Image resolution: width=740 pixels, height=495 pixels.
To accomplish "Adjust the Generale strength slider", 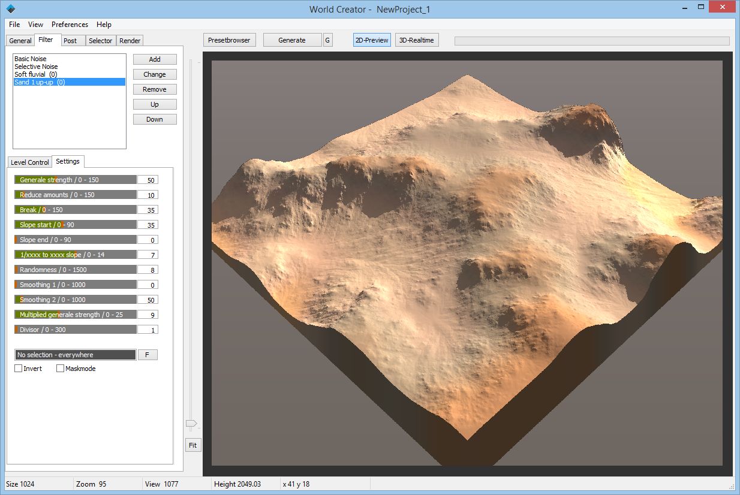I will pyautogui.click(x=75, y=179).
